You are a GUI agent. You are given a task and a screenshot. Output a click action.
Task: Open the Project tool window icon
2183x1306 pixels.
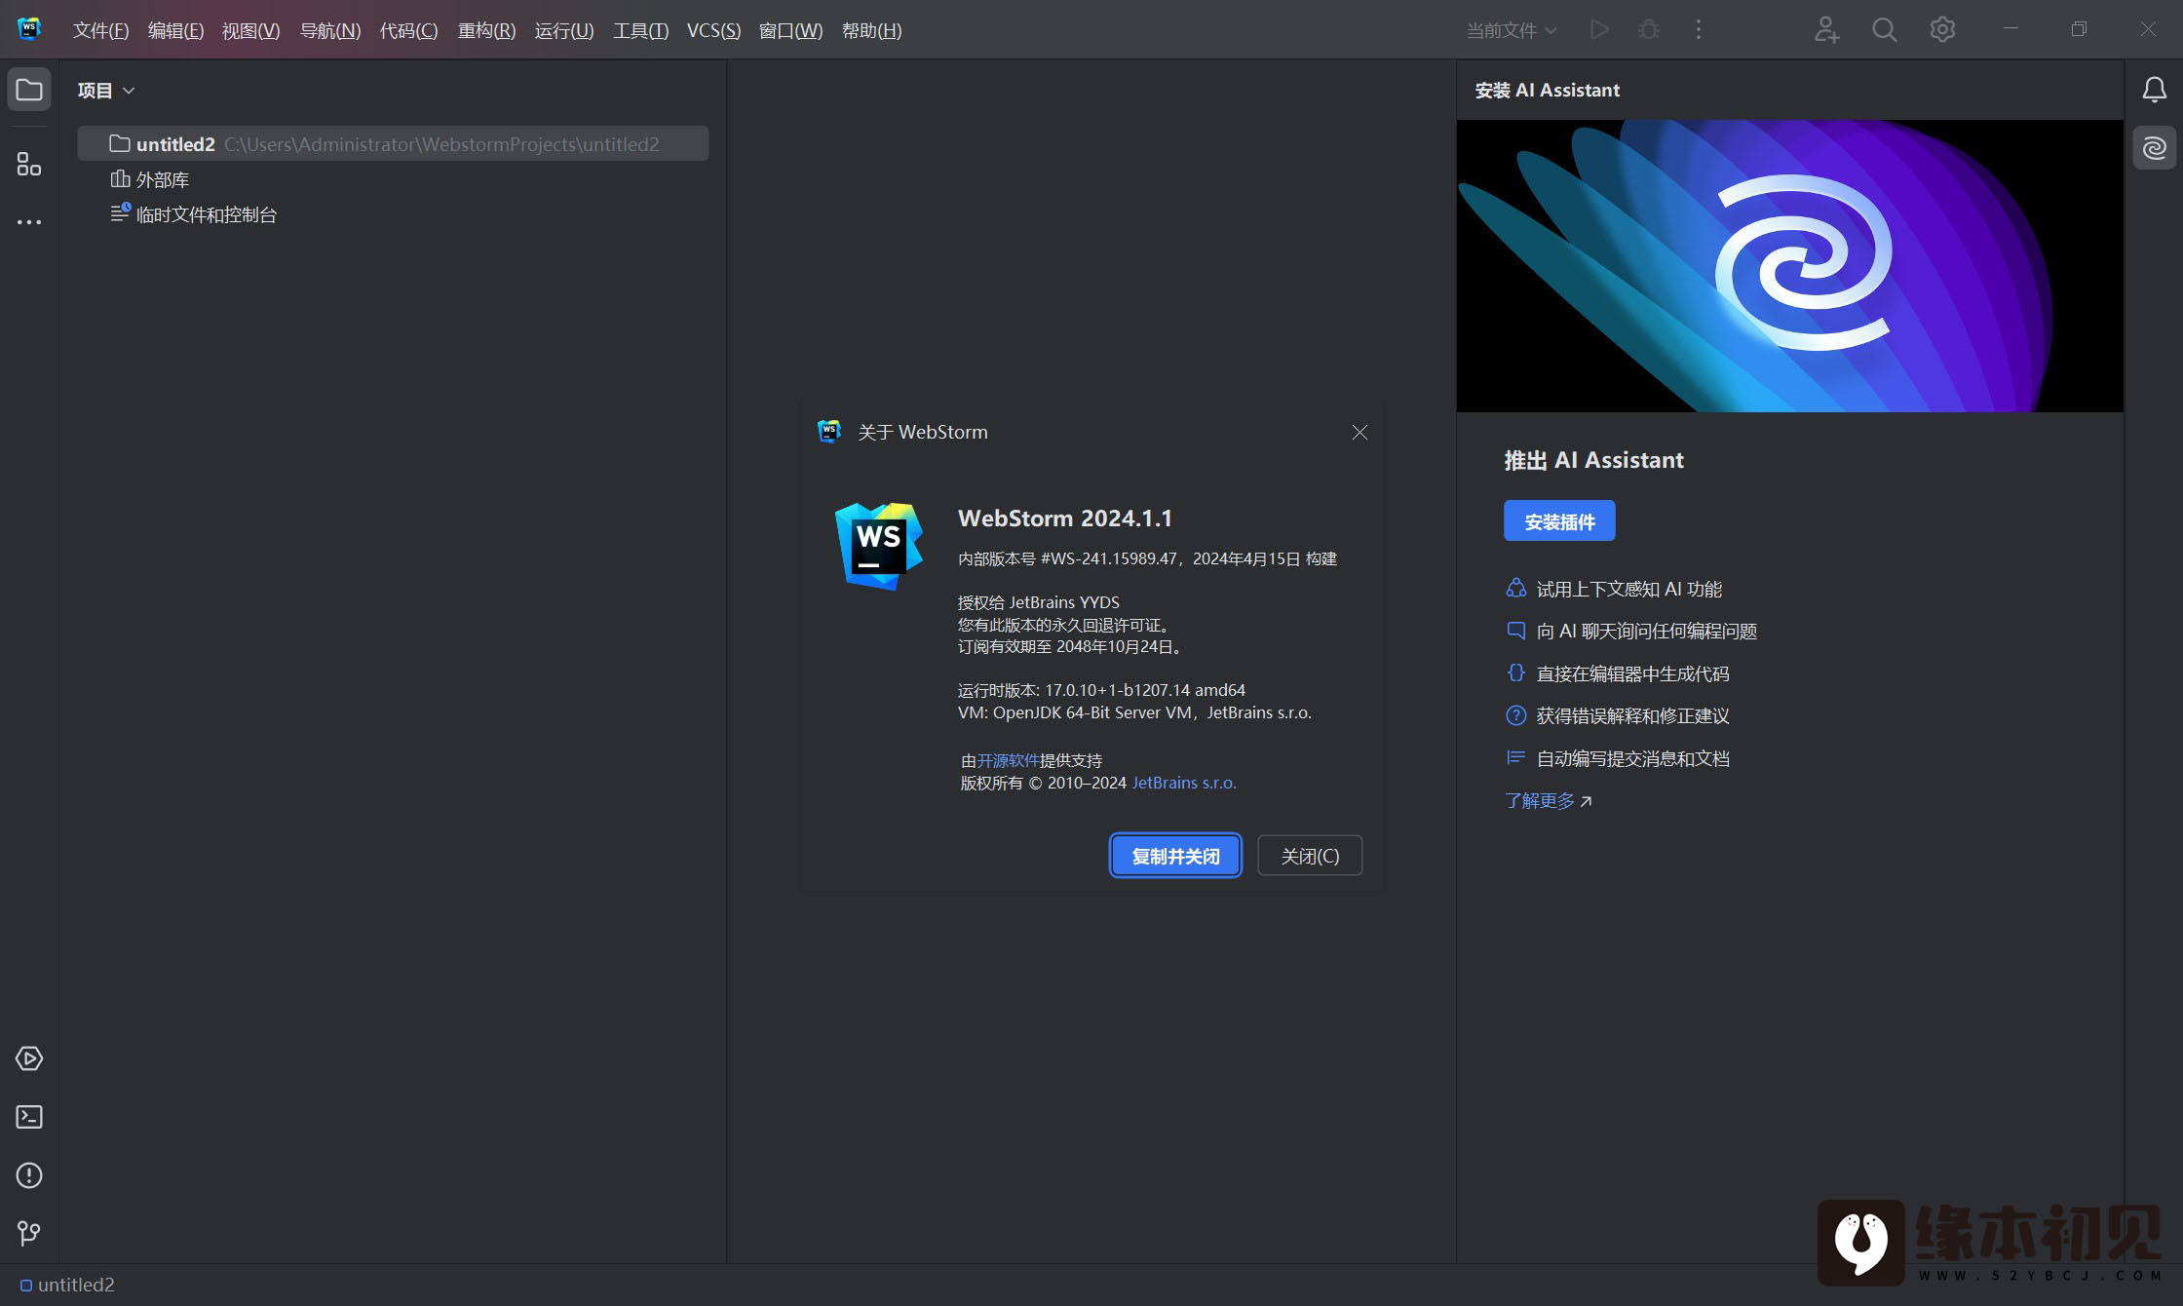click(29, 91)
